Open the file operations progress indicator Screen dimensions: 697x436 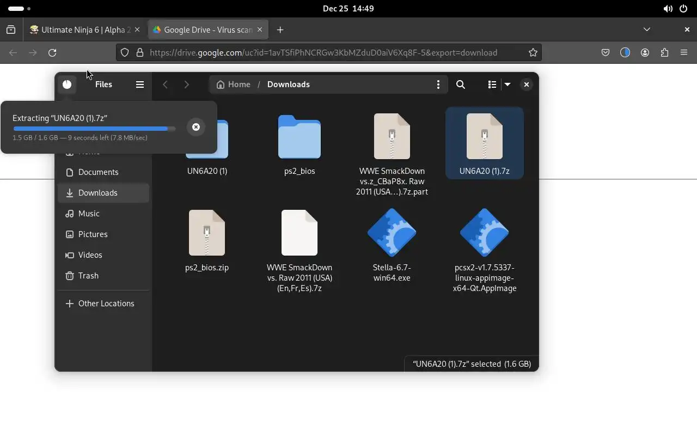pyautogui.click(x=67, y=84)
